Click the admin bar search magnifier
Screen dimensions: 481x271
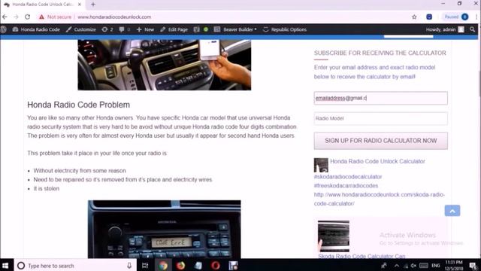[473, 29]
